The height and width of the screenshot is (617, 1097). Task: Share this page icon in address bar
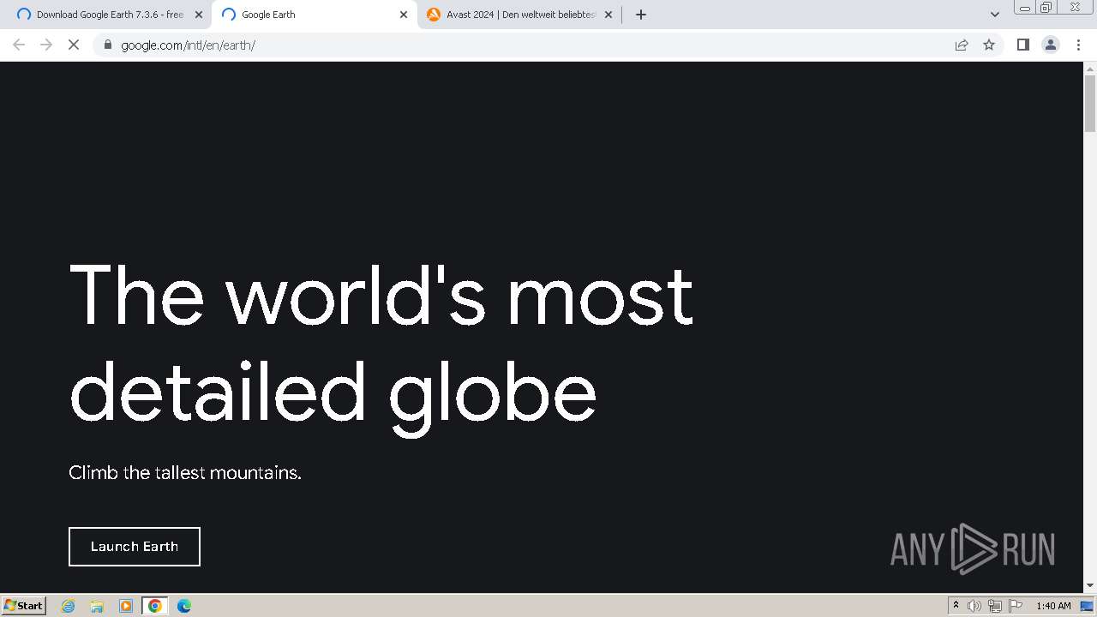(x=962, y=45)
